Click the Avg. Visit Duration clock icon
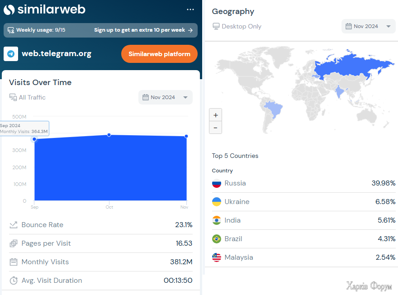This screenshot has width=398, height=295. (x=14, y=281)
